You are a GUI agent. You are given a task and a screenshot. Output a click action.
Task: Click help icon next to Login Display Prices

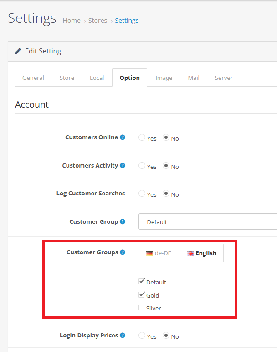pyautogui.click(x=123, y=336)
